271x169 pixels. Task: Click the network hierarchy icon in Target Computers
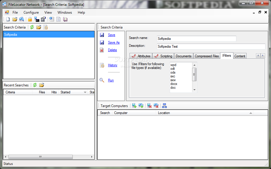point(164,106)
